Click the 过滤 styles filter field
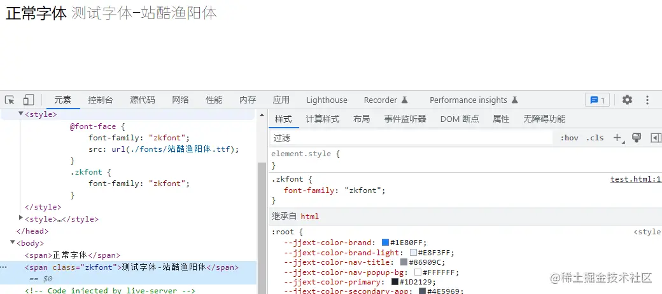The width and height of the screenshot is (662, 294). click(x=411, y=138)
